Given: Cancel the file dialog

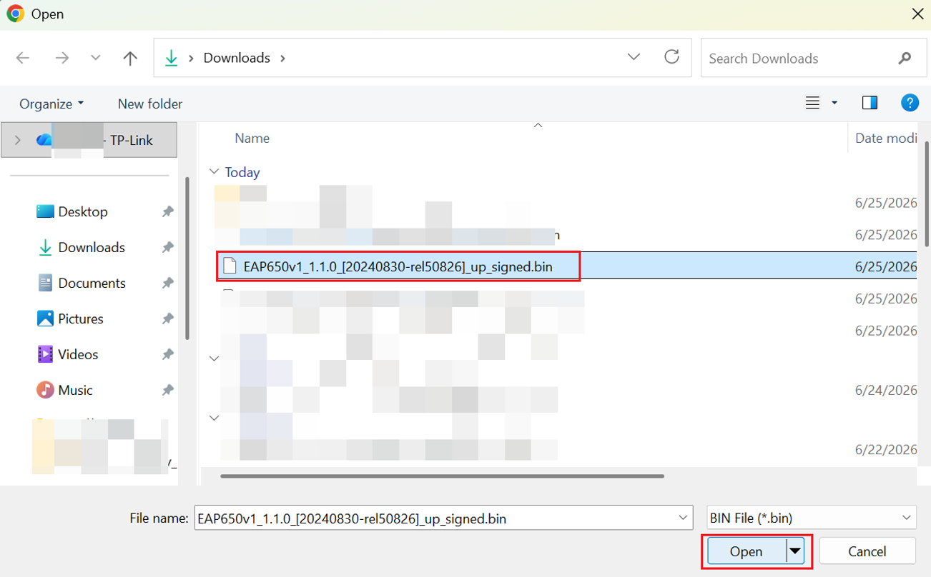Looking at the screenshot, I should click(867, 551).
